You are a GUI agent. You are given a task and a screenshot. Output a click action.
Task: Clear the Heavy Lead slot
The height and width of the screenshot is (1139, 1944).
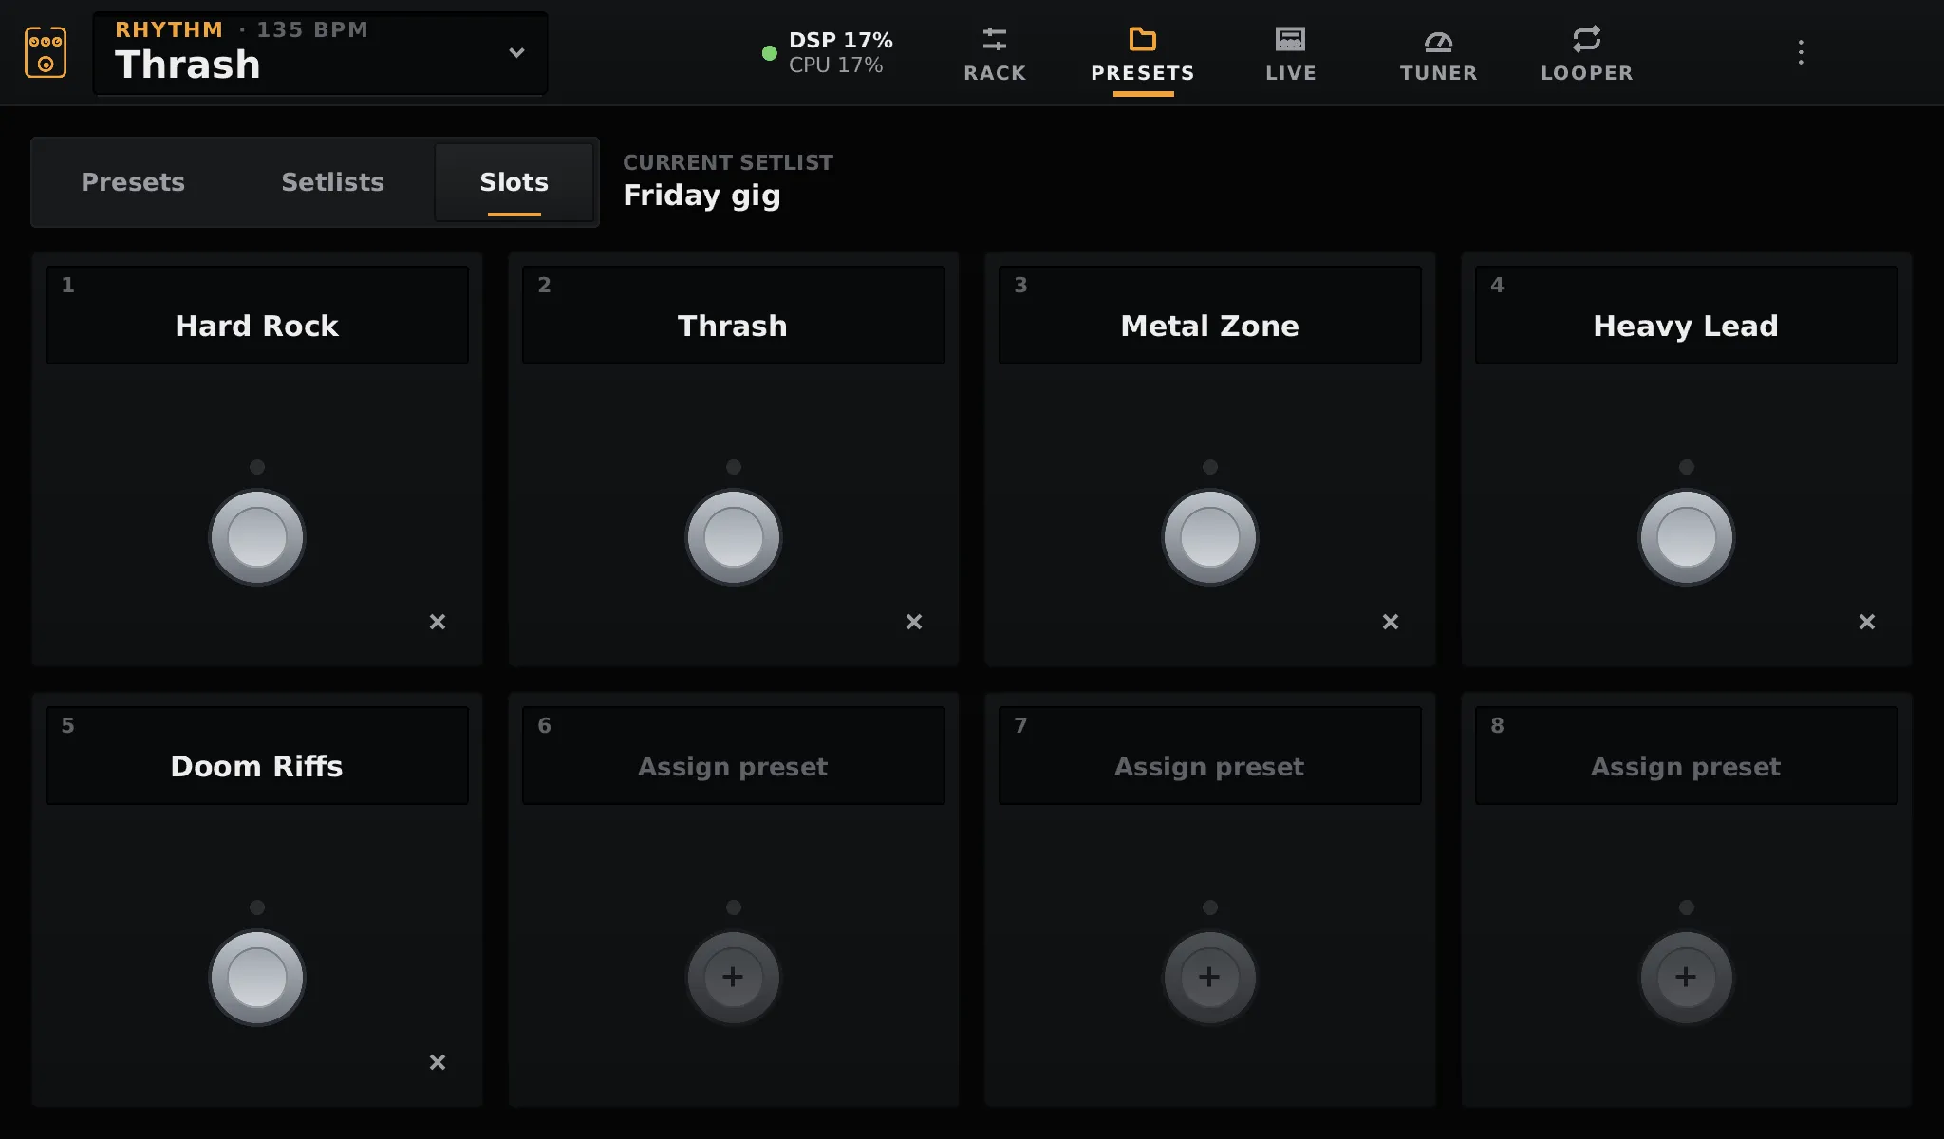pyautogui.click(x=1867, y=622)
